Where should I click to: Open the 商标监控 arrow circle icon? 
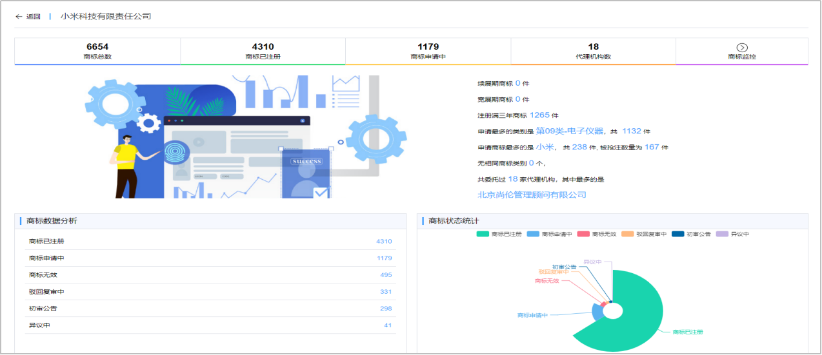(742, 47)
